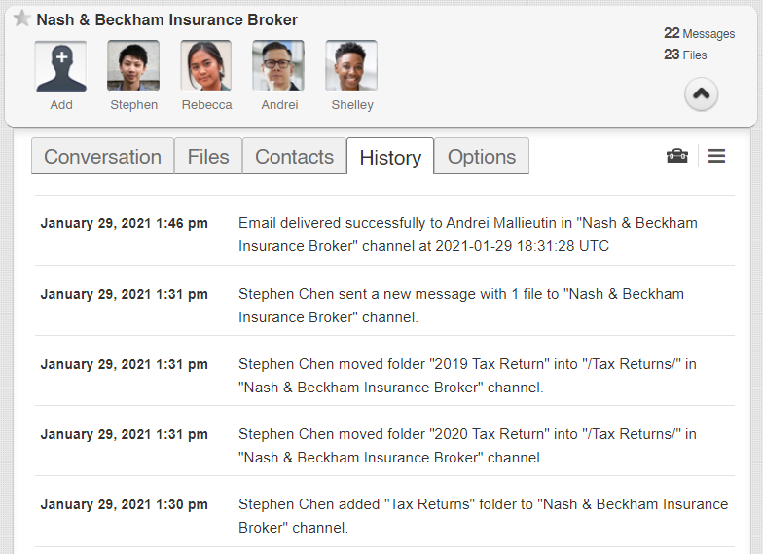
Task: Select the History tab
Action: (390, 158)
